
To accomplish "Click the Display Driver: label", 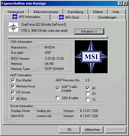I will click(x=21, y=111).
